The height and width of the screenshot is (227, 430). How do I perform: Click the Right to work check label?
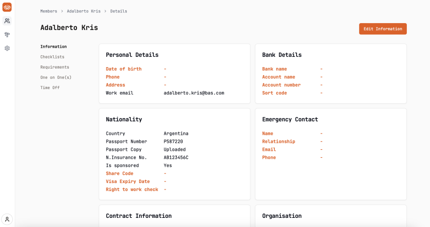coord(132,189)
